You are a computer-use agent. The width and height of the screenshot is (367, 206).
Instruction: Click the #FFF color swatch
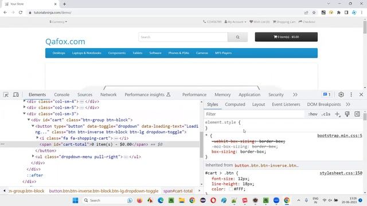231,189
